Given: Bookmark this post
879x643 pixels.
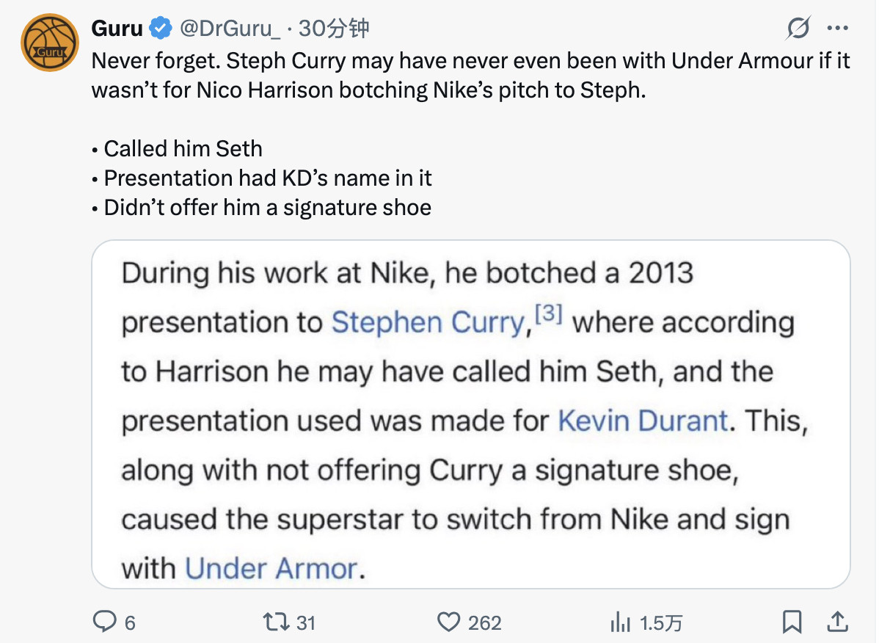Looking at the screenshot, I should pyautogui.click(x=791, y=622).
